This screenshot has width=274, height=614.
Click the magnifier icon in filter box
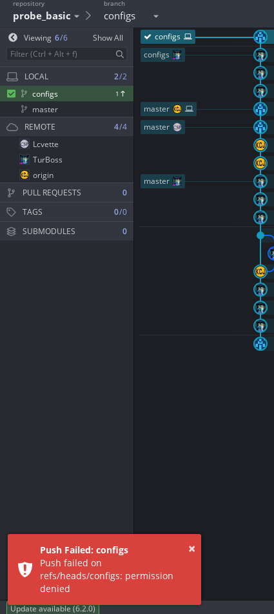point(120,54)
